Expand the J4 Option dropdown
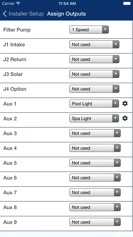Screen dimensions: 133x237 click(94, 89)
